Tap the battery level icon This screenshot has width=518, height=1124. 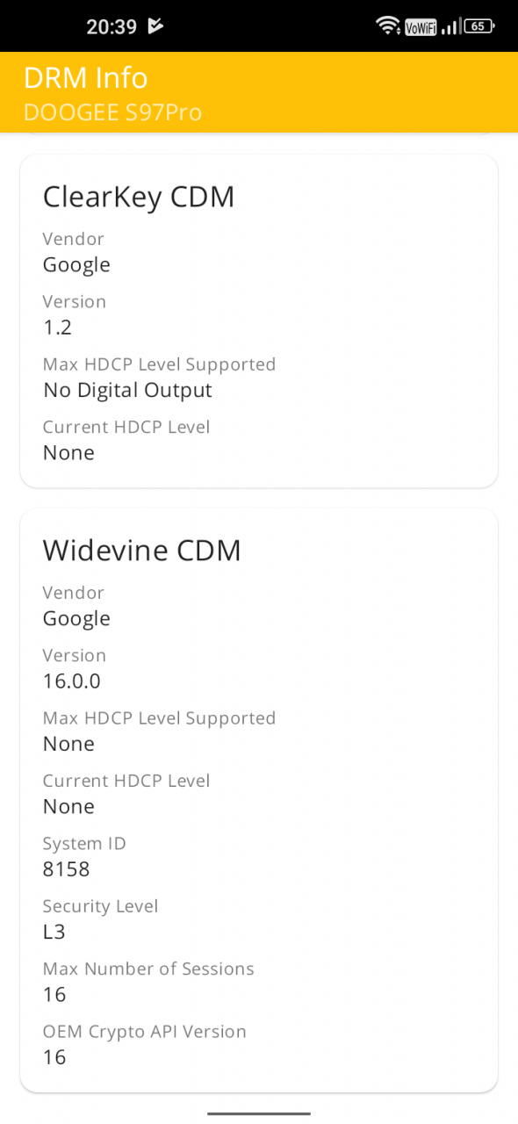point(478,26)
